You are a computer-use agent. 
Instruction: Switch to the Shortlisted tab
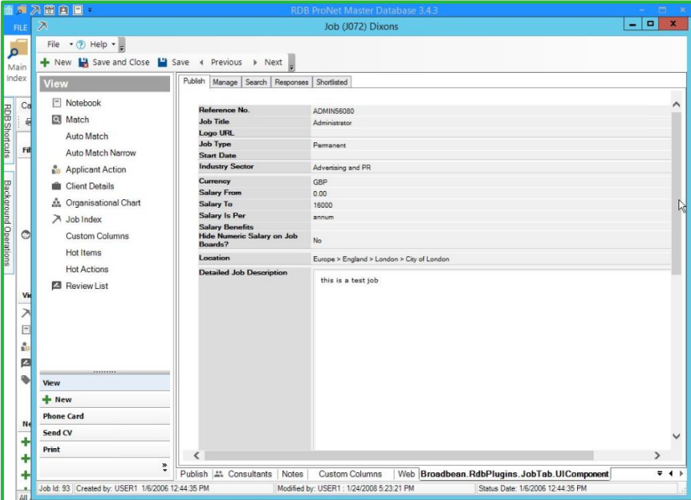(332, 82)
